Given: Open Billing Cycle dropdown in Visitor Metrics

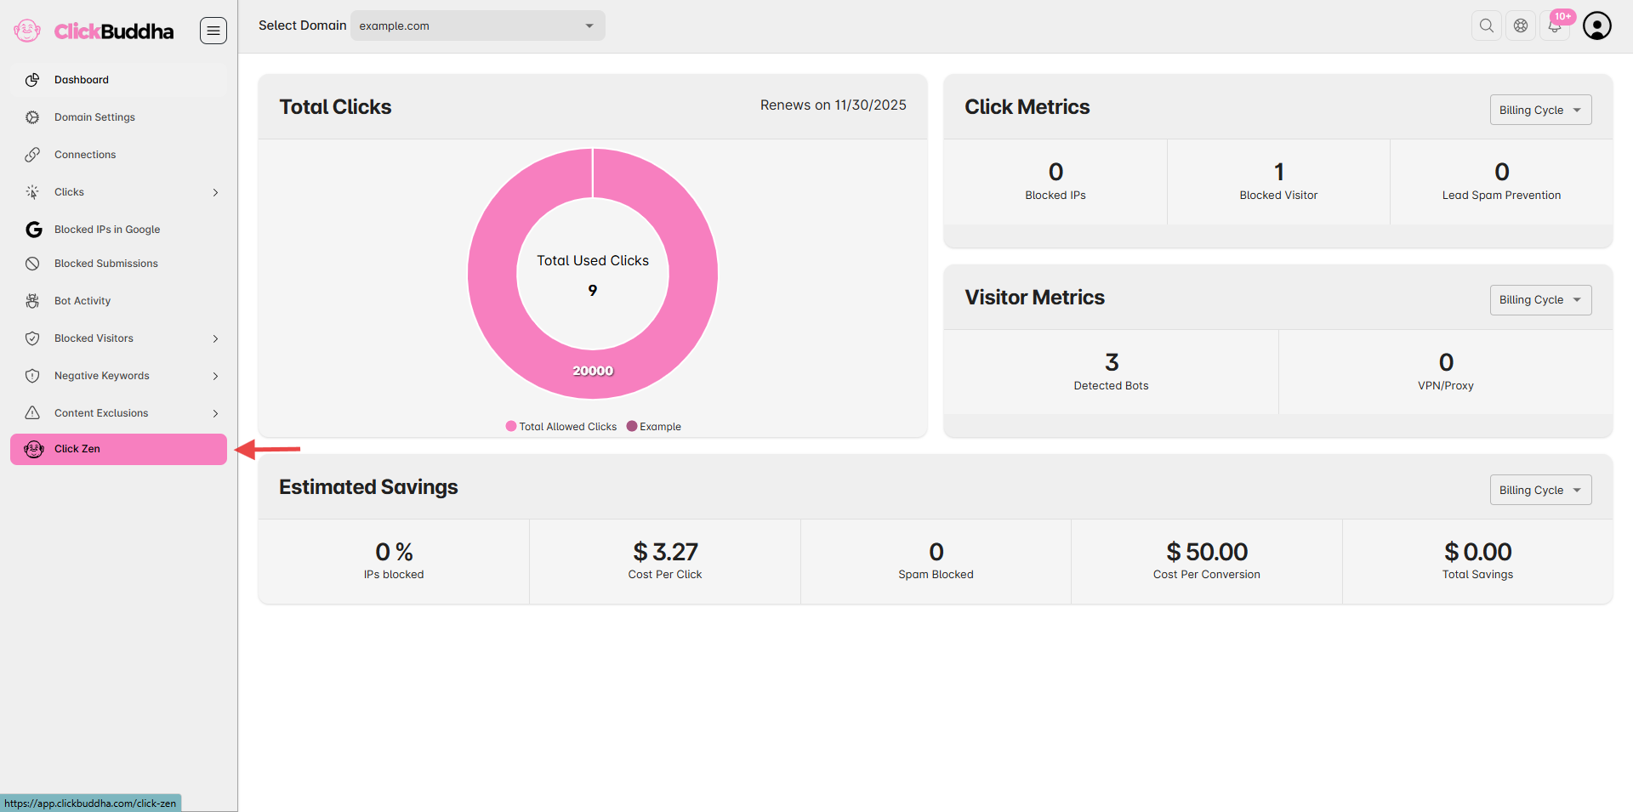Looking at the screenshot, I should 1540,300.
